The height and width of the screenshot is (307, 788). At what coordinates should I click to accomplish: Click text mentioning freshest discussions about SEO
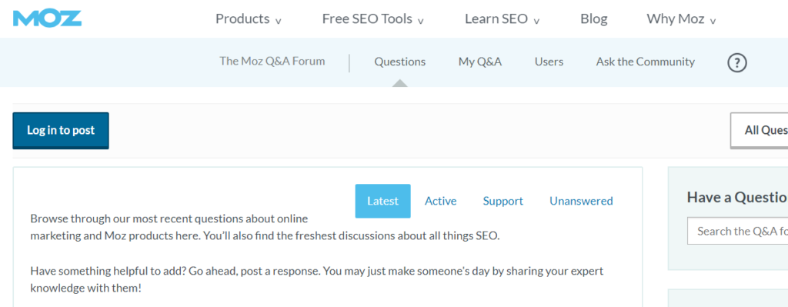[265, 227]
